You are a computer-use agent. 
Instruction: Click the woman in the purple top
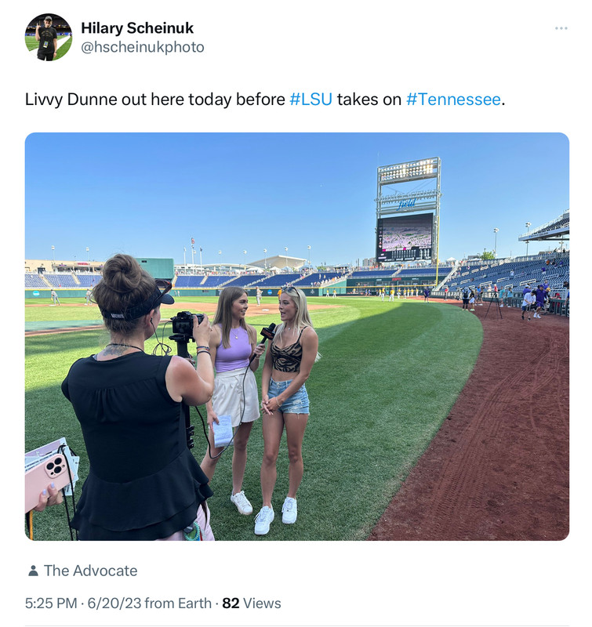[232, 368]
